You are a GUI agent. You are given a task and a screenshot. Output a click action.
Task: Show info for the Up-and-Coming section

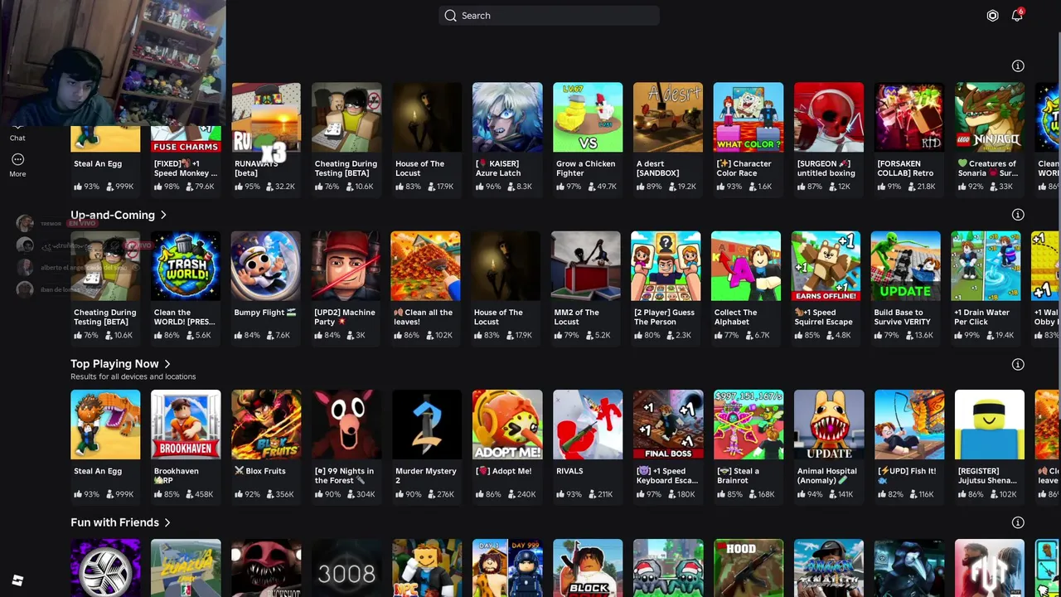click(x=1018, y=215)
